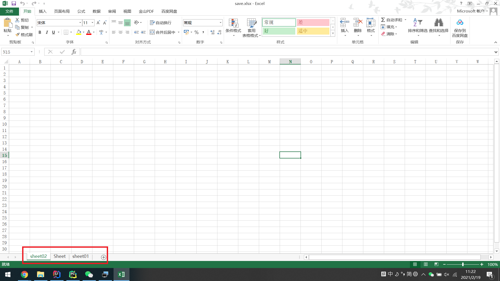Image resolution: width=500 pixels, height=281 pixels.
Task: Switch to the sheet01 worksheet tab
Action: pyautogui.click(x=80, y=256)
